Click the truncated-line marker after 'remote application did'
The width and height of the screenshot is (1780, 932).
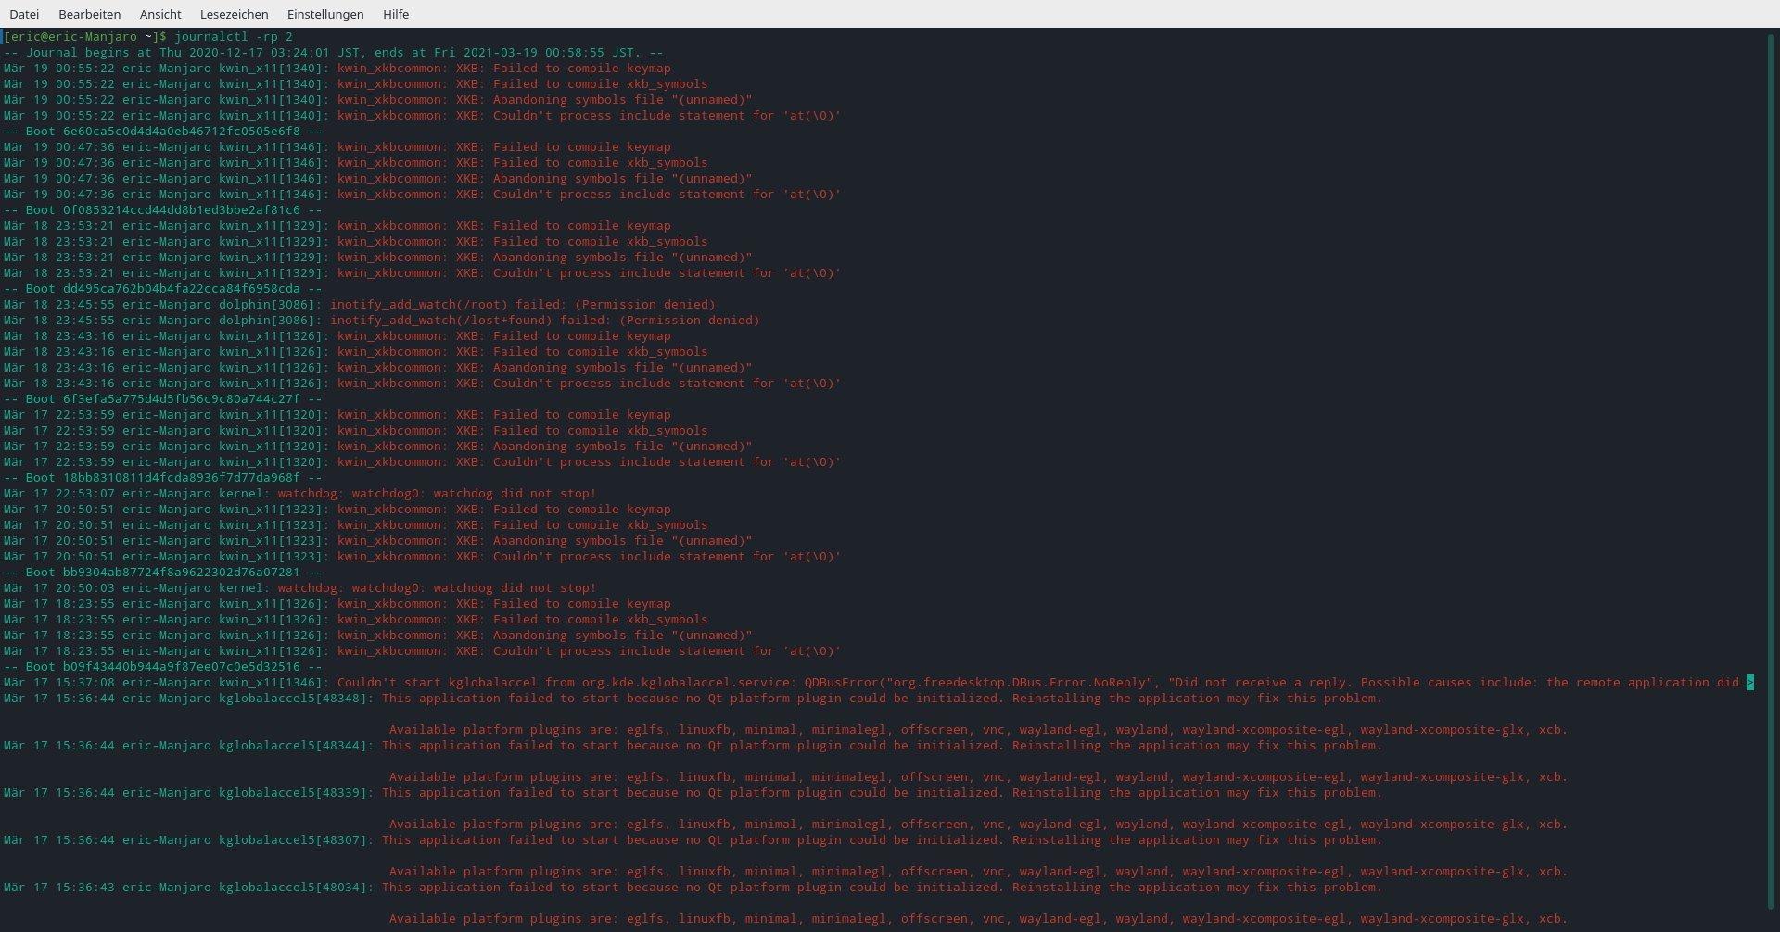1750,683
